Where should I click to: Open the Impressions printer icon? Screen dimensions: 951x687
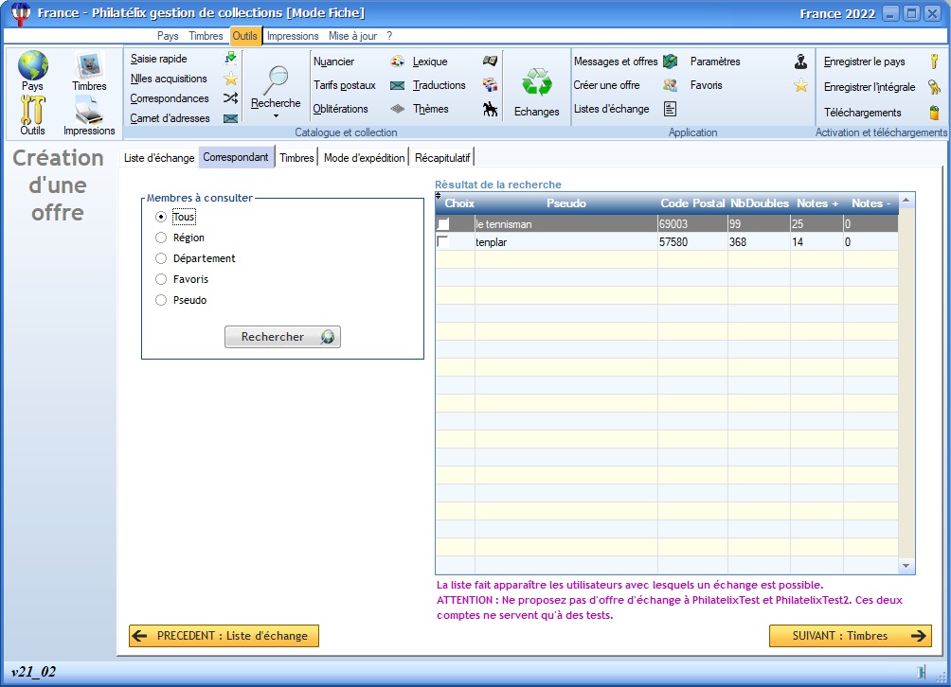tap(89, 110)
